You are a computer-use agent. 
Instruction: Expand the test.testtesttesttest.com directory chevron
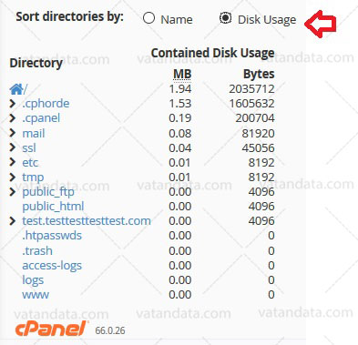12,221
